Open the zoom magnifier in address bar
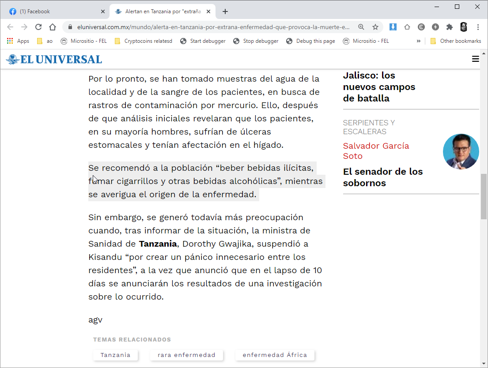This screenshot has width=488, height=368. [361, 27]
